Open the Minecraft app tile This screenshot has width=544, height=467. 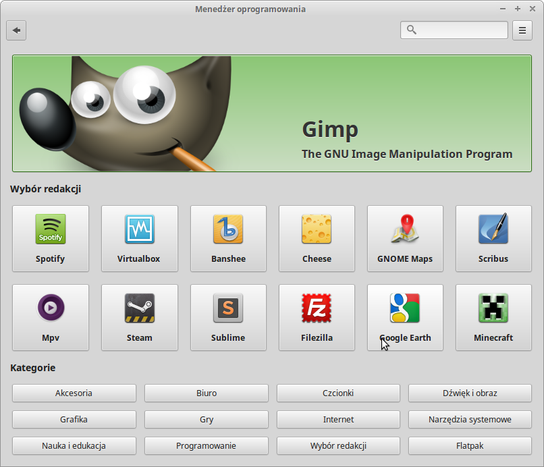tap(493, 317)
